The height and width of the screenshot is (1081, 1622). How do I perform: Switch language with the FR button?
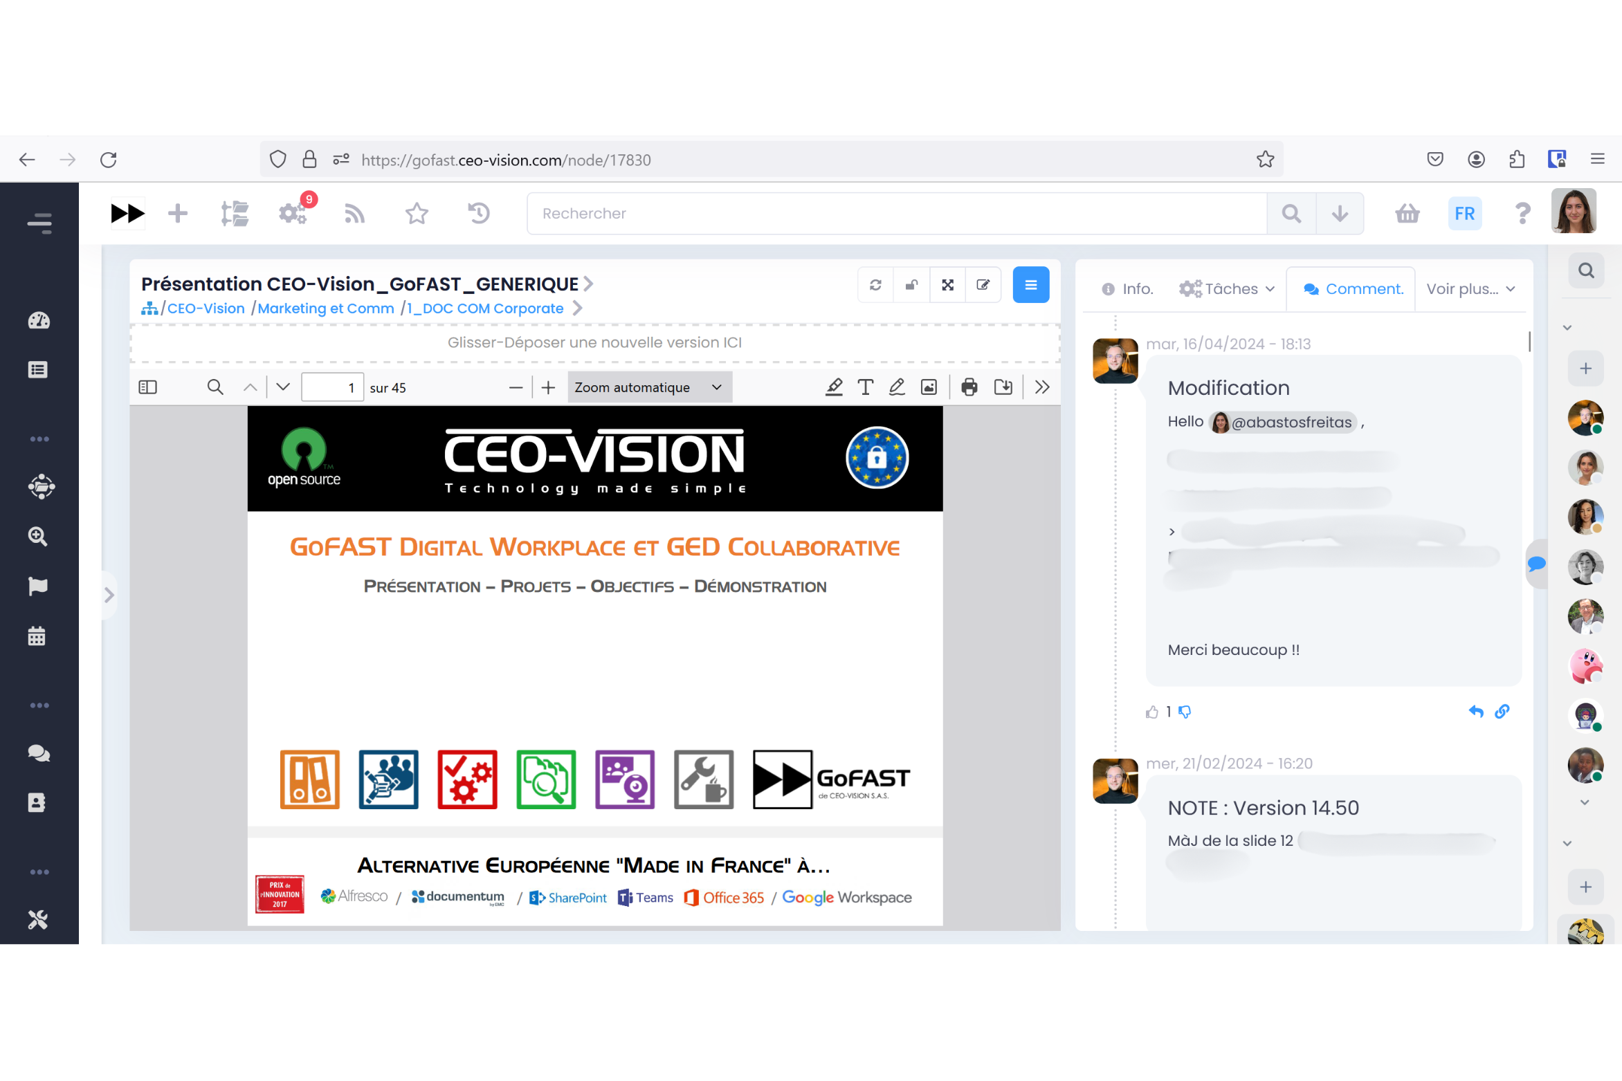(x=1464, y=214)
